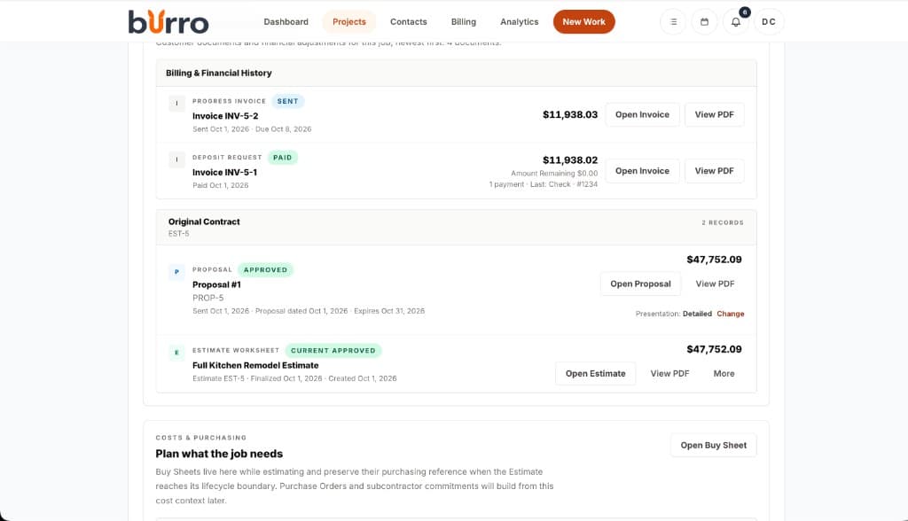This screenshot has height=521, width=908.
Task: Click the invoice icon beside INV-5-2
Action: click(176, 104)
